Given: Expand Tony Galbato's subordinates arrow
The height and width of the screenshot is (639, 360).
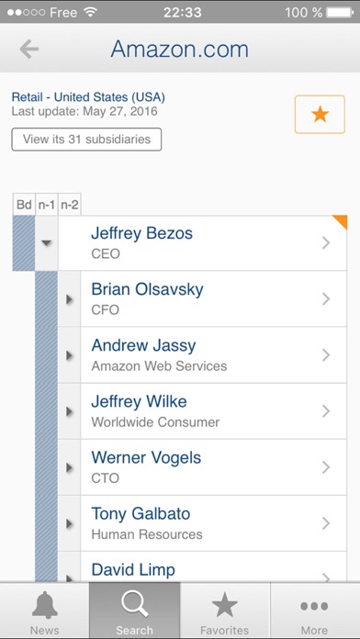Looking at the screenshot, I should [69, 523].
